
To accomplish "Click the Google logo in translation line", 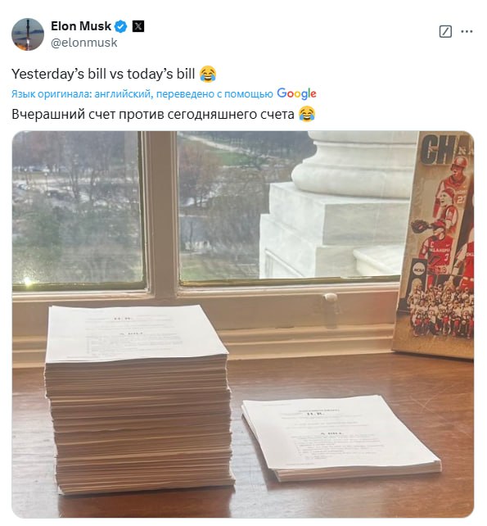I will click(296, 93).
